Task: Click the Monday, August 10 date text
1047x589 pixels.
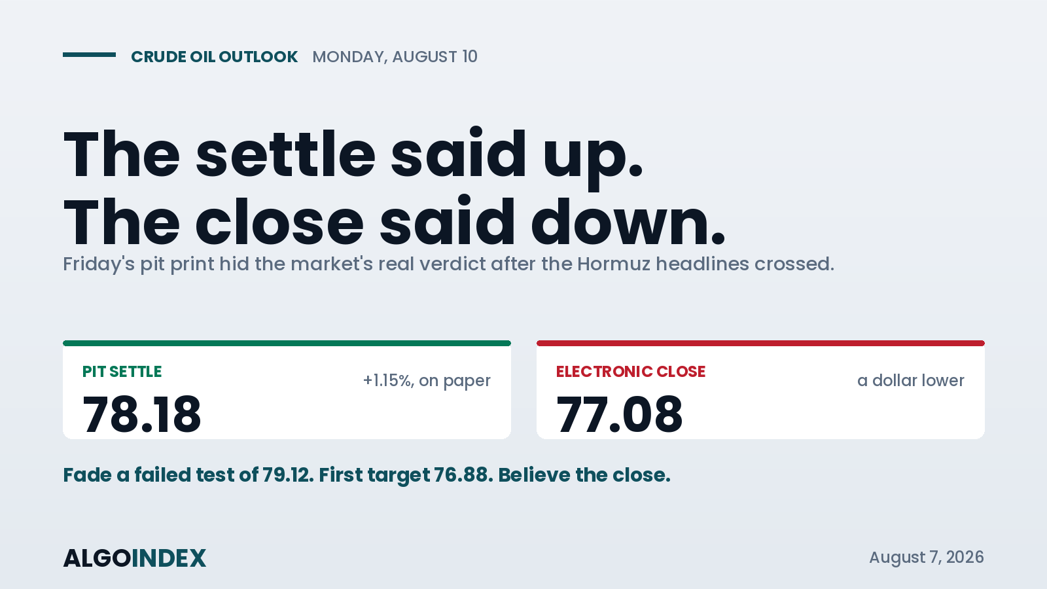Action: click(395, 57)
